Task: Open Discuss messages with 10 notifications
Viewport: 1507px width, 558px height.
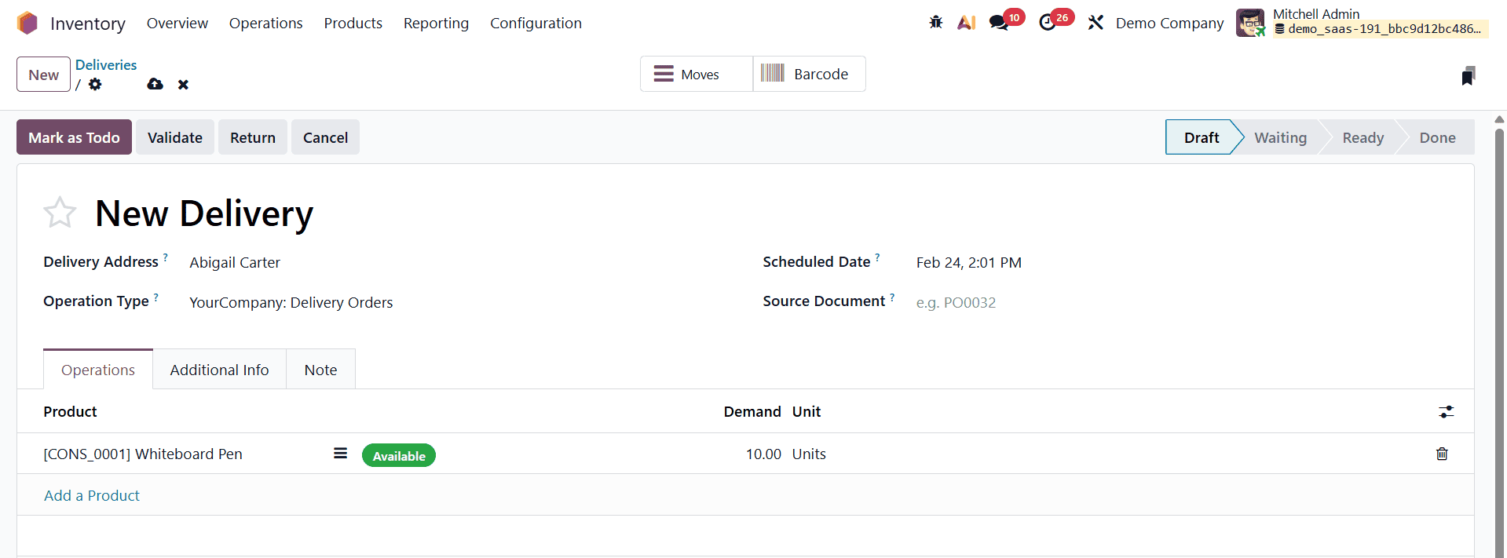Action: 999,23
